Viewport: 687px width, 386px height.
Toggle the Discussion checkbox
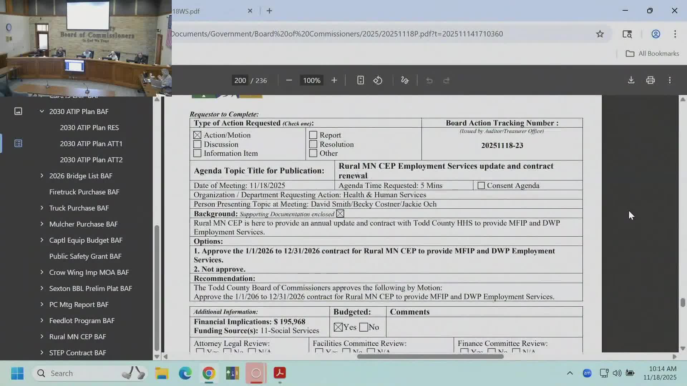(197, 144)
